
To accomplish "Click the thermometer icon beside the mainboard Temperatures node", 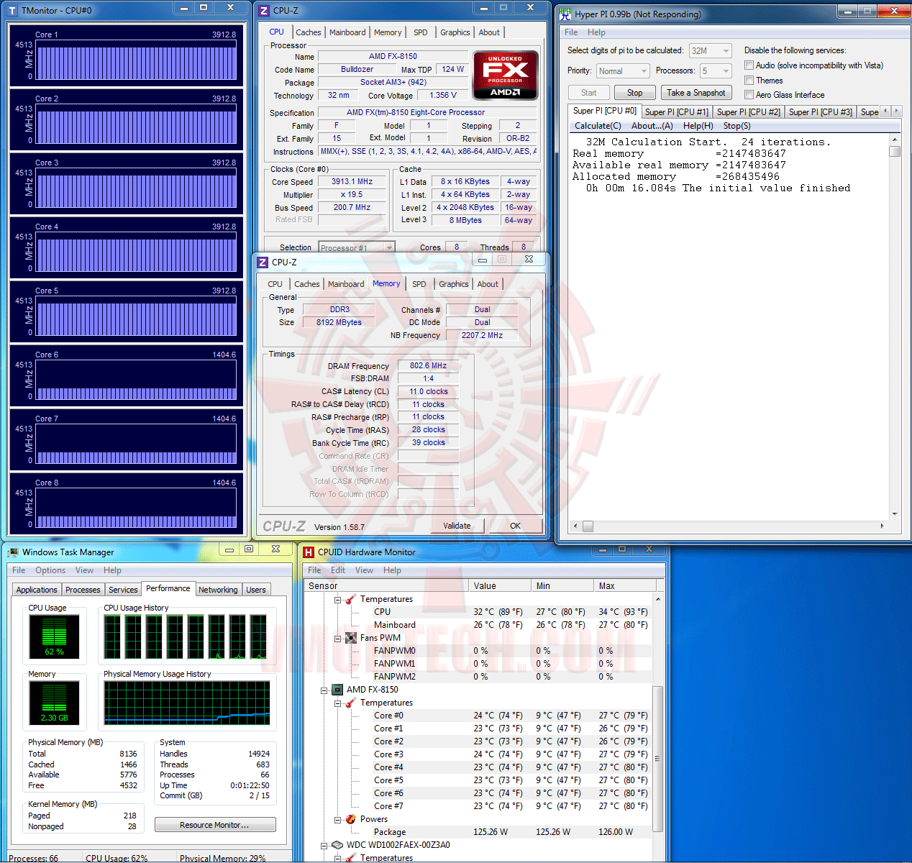I will (x=351, y=599).
